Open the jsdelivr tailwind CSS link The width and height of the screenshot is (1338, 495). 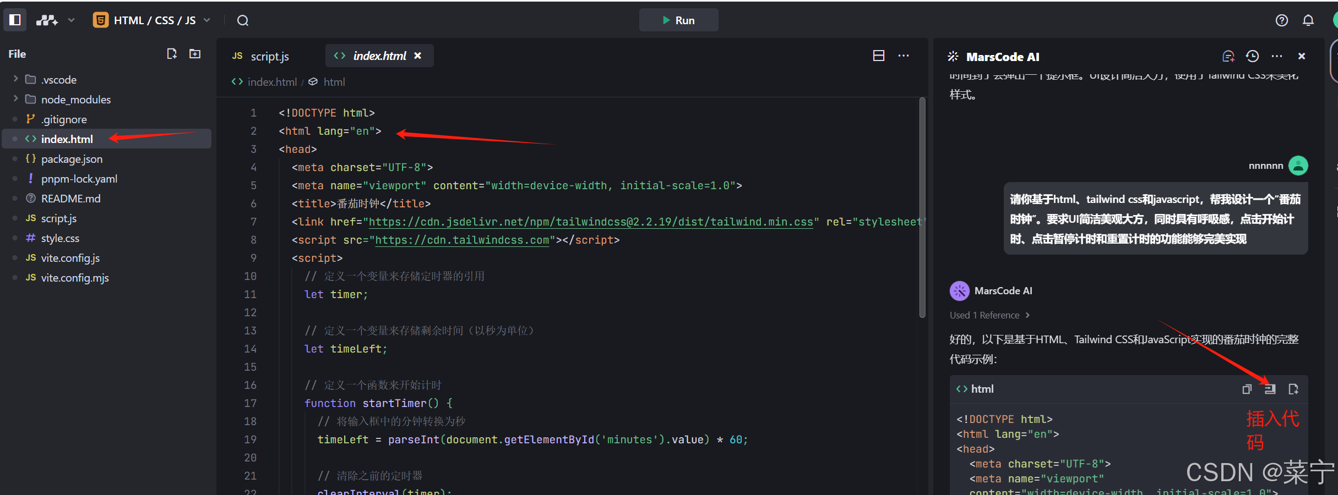click(x=591, y=222)
